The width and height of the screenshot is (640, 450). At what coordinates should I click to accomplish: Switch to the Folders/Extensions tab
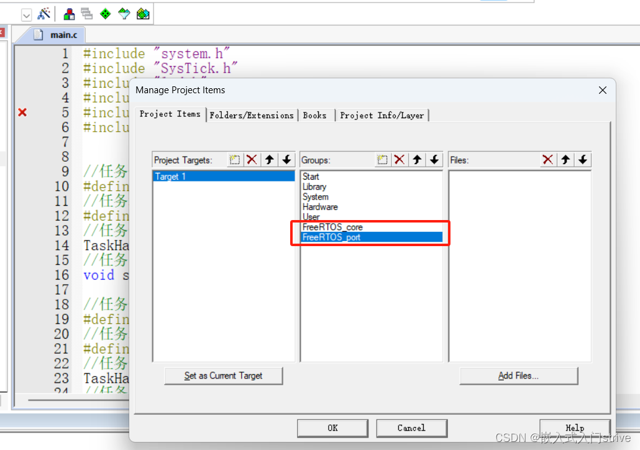(252, 115)
